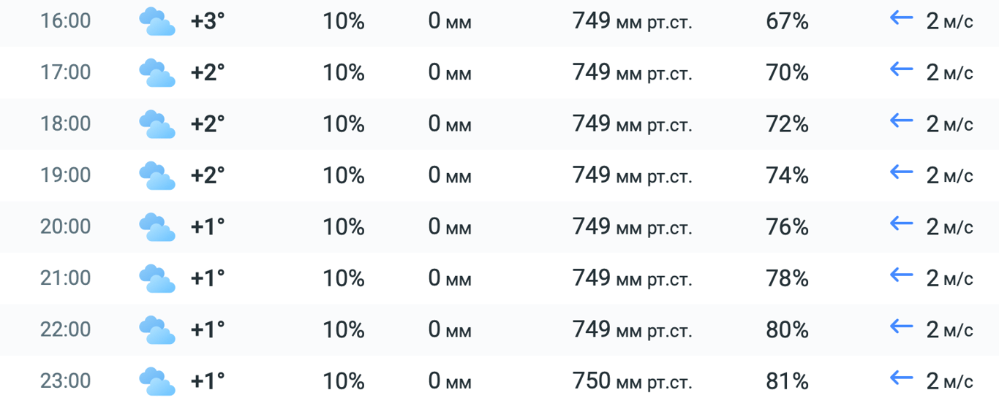Click the cloudy weather icon for 16:00
Viewport: 999px width, 409px height.
coord(157,21)
